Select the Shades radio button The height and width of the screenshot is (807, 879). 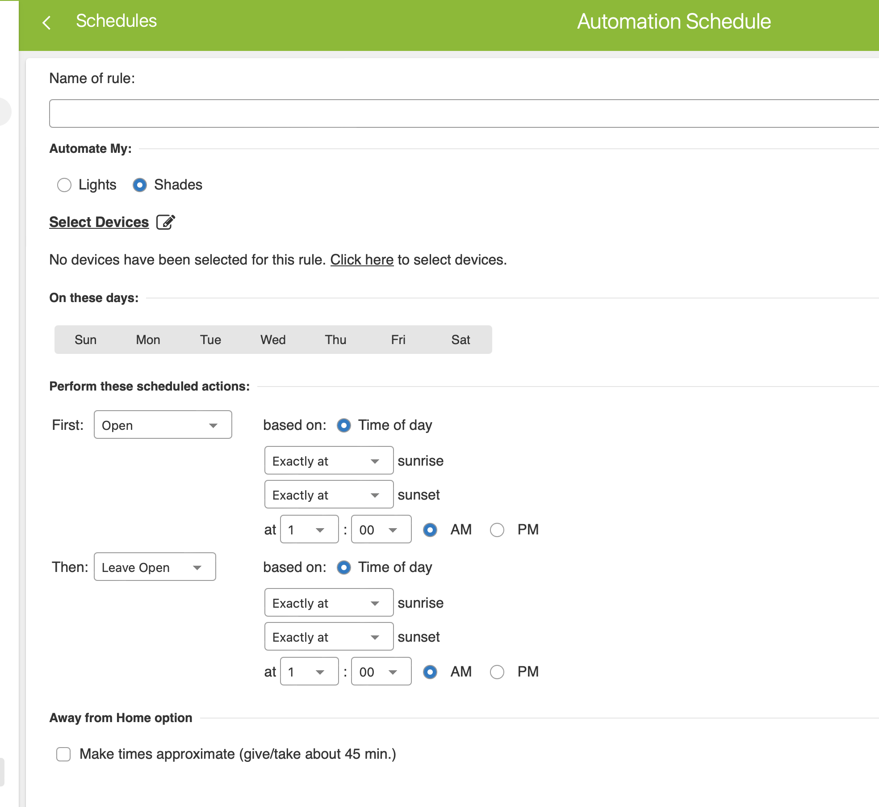140,185
